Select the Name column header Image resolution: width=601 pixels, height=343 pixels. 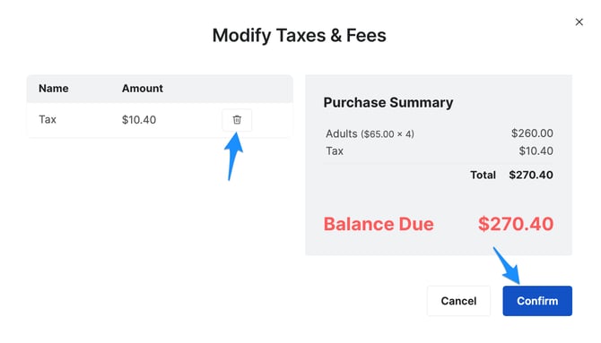tap(54, 89)
